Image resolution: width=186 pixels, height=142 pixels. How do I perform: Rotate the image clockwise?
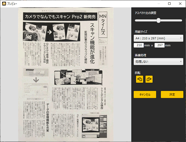pyautogui.click(x=149, y=79)
